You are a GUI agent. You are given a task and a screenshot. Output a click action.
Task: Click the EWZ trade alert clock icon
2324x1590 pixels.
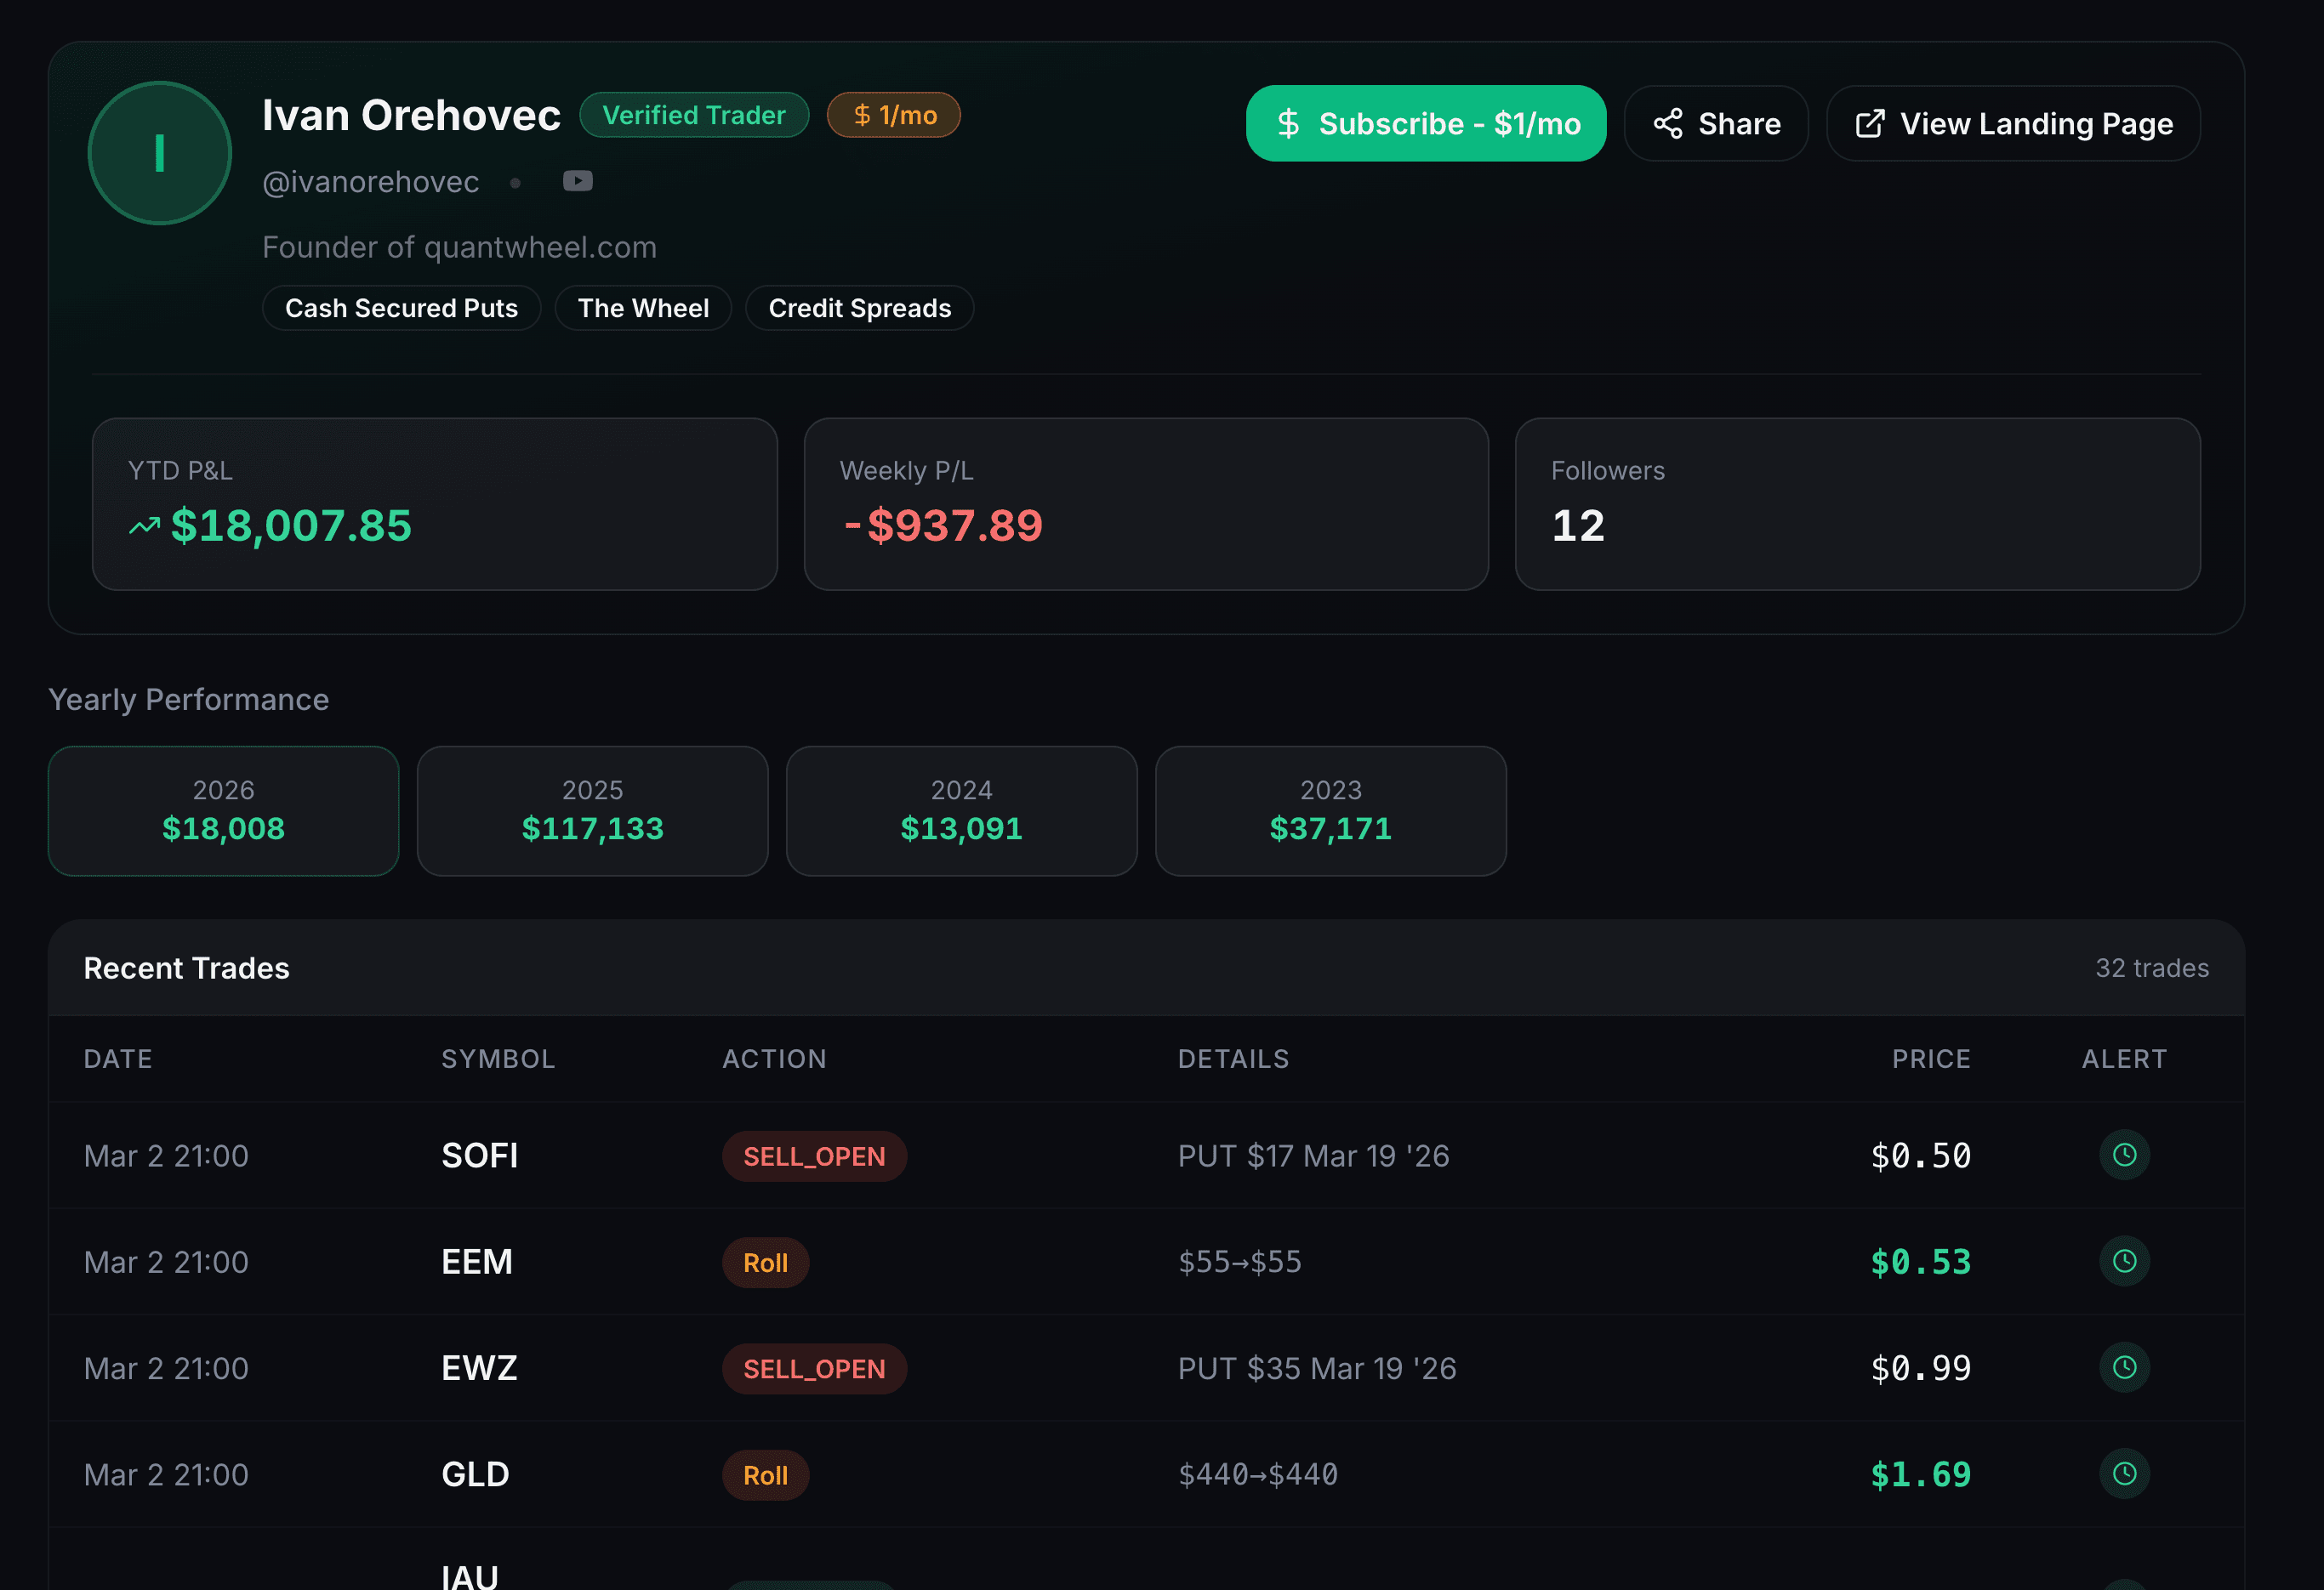[2124, 1367]
